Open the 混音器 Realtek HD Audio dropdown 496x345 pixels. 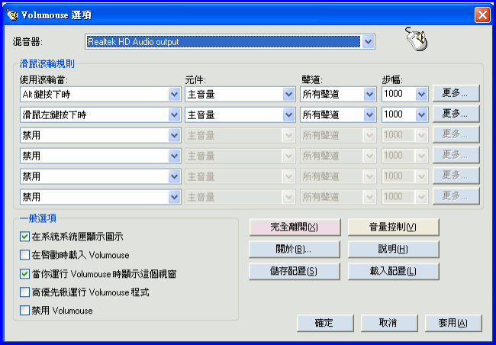(x=369, y=42)
